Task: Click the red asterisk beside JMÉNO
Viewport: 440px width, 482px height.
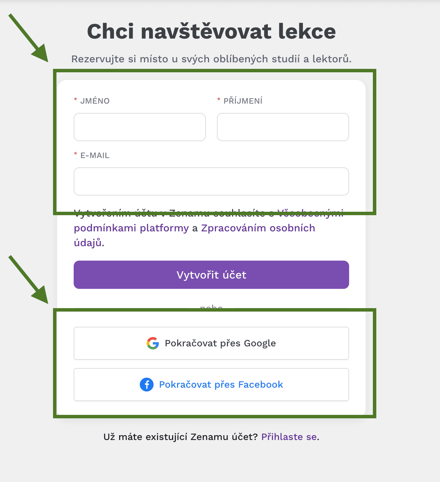Action: (x=75, y=100)
